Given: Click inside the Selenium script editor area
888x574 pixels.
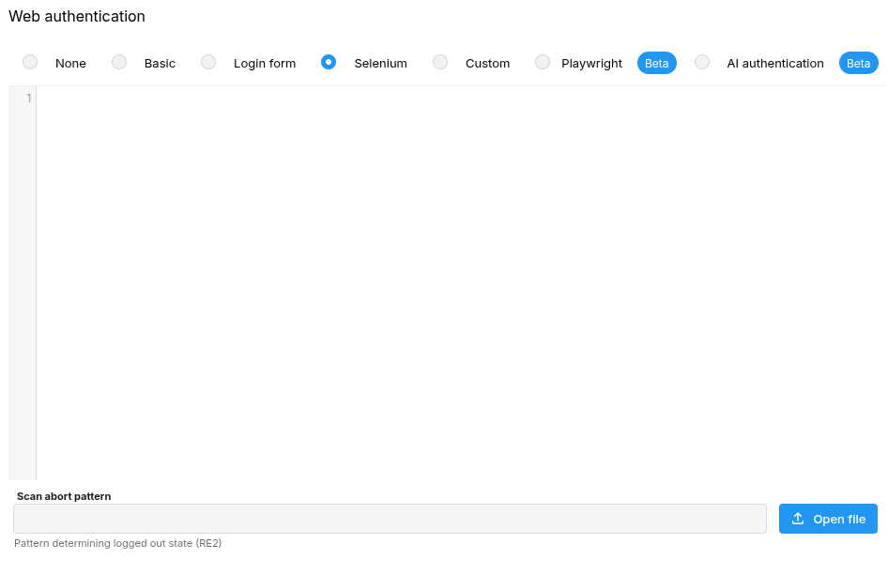Looking at the screenshot, I should pyautogui.click(x=460, y=283).
